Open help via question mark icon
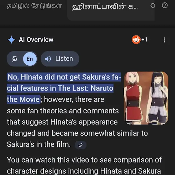 click(165, 5)
